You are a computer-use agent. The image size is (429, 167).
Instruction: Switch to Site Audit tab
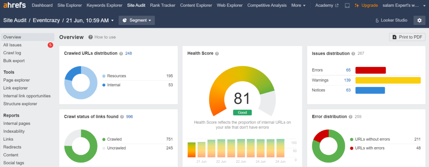pos(136,5)
